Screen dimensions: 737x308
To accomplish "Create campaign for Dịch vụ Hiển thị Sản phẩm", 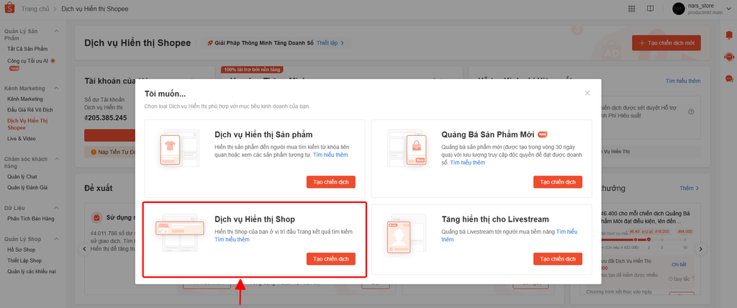I will tap(331, 182).
